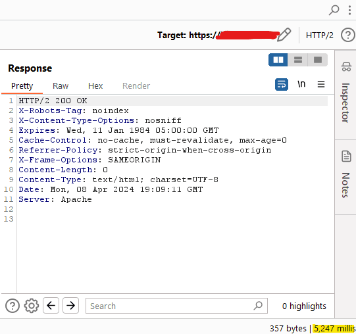356x334 pixels.
Task: Open help next to HTTP/2
Action: [347, 35]
